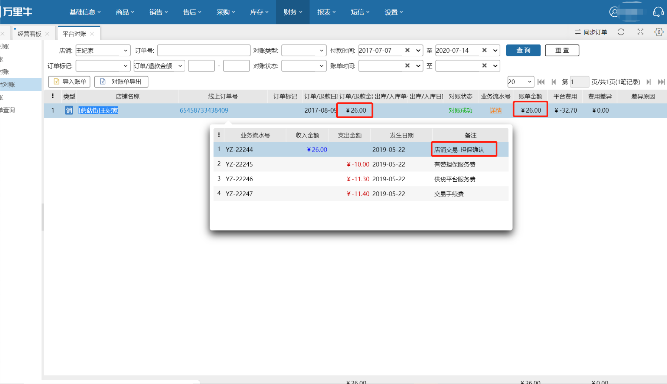
Task: Clear the 账单时间 end date
Action: [484, 66]
